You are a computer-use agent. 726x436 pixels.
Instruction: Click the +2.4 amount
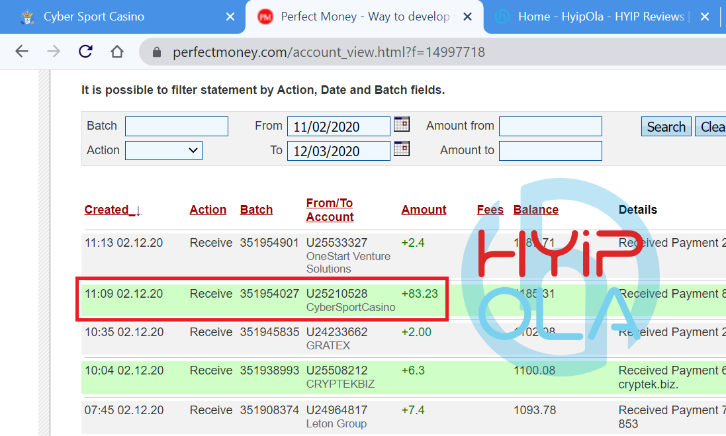pos(413,243)
